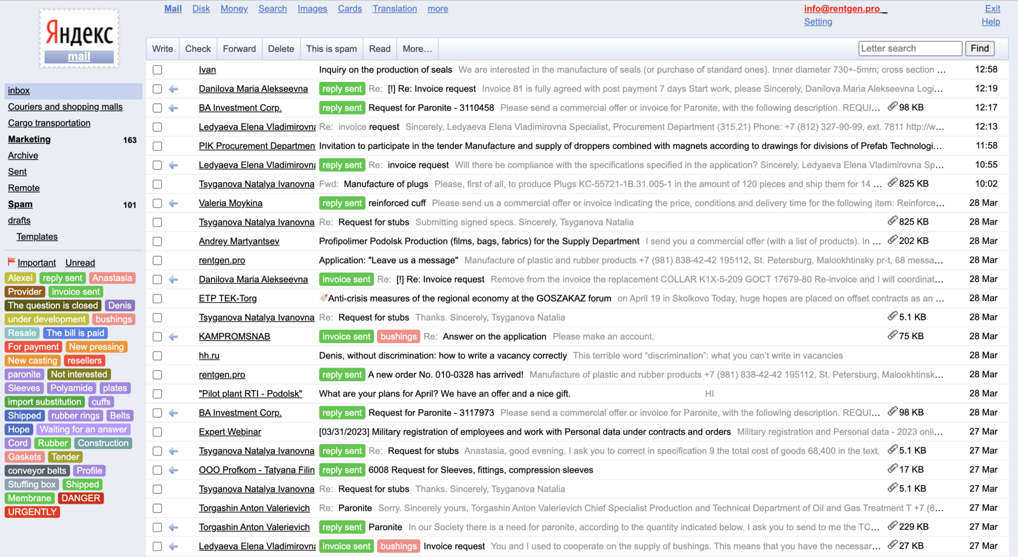This screenshot has width=1018, height=557.
Task: Click reply arrow on BA Investment 12:17 email
Action: click(x=173, y=108)
